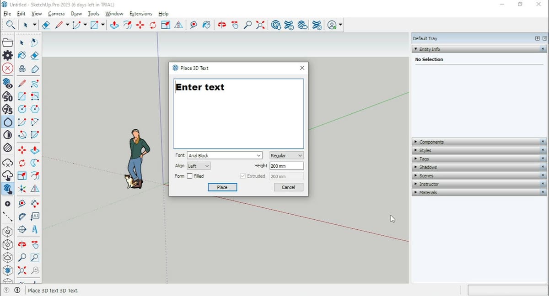Expand the Styles panel
Viewport: 549px width, 296px height.
415,150
